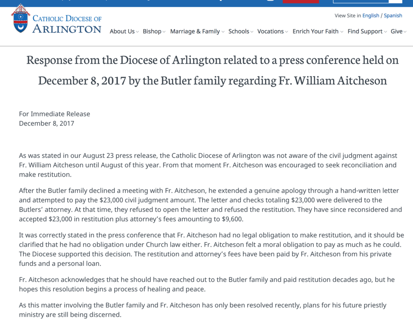Click paragraph starting 'As this matter involving'

point(202,310)
